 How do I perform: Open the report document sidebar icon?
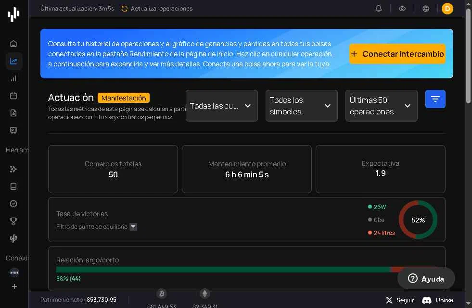pyautogui.click(x=13, y=113)
